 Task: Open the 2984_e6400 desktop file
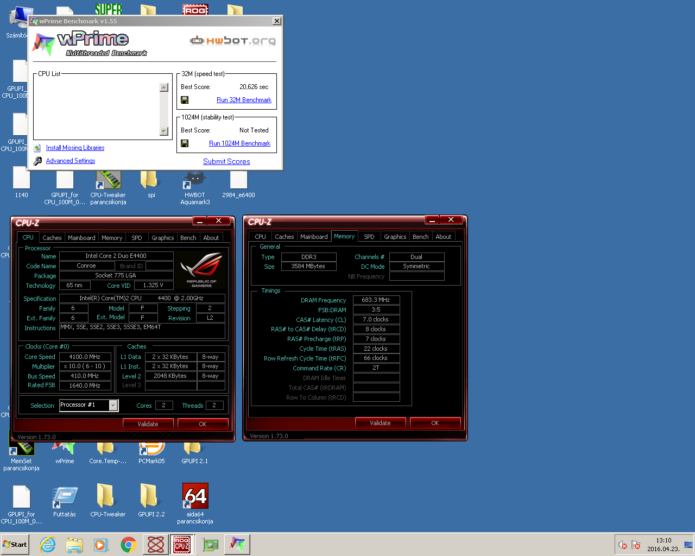(x=238, y=185)
